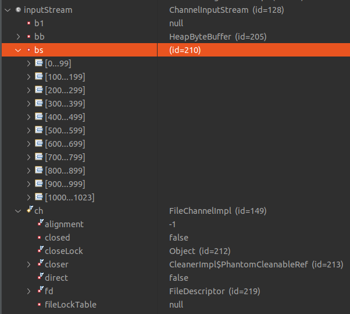The width and height of the screenshot is (350, 314).
Task: Expand the bb HeapByteBuffer field
Action: 18,37
